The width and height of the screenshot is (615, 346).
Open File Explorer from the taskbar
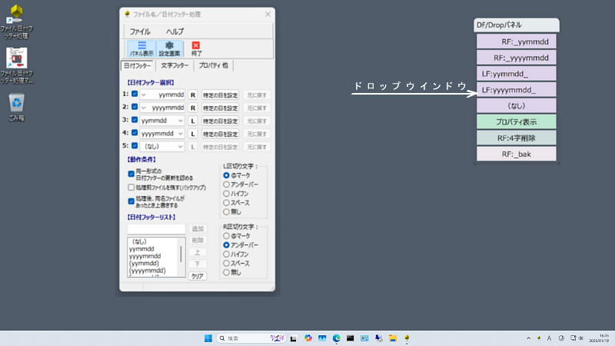click(392, 338)
